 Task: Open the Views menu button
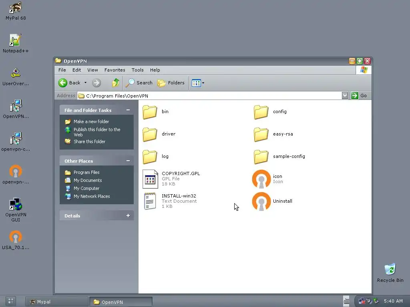pos(198,83)
